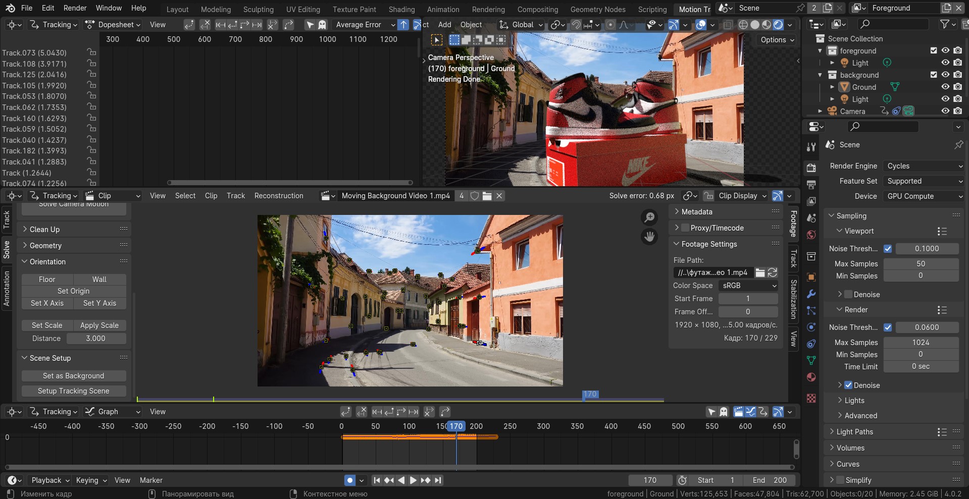This screenshot has width=969, height=499.
Task: Click the zoom magnifier icon in clip editor
Action: 649,217
